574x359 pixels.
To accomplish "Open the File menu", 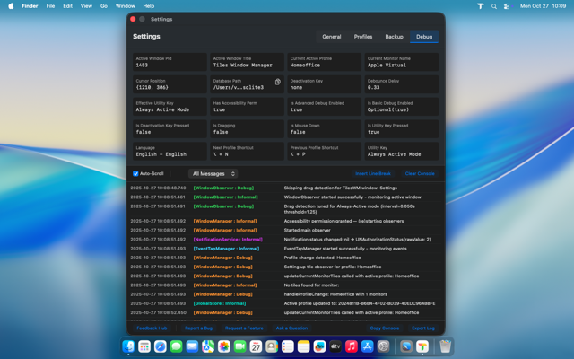I will click(50, 6).
